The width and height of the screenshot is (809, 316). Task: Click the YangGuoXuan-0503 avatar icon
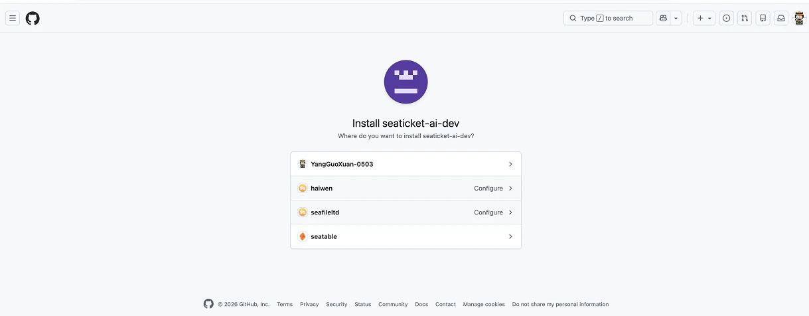tap(303, 164)
